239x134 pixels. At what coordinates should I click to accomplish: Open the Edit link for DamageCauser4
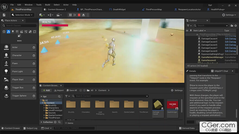click(230, 39)
